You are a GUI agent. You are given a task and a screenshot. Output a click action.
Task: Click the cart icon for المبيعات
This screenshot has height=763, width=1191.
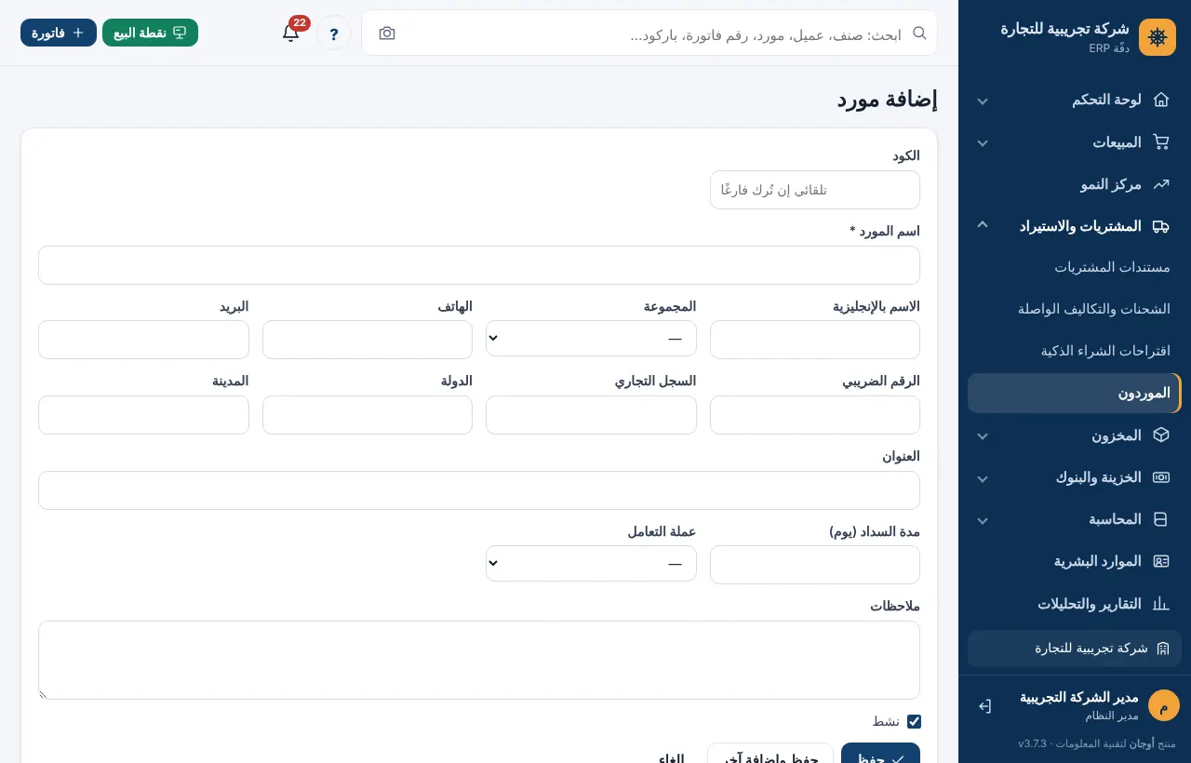(x=1161, y=142)
